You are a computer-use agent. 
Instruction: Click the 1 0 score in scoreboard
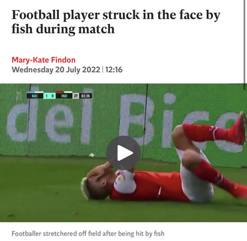pos(49,96)
